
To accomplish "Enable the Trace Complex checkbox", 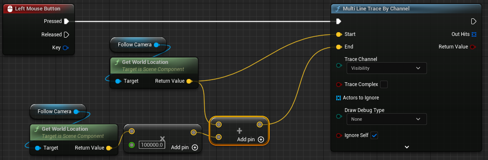I will point(384,84).
